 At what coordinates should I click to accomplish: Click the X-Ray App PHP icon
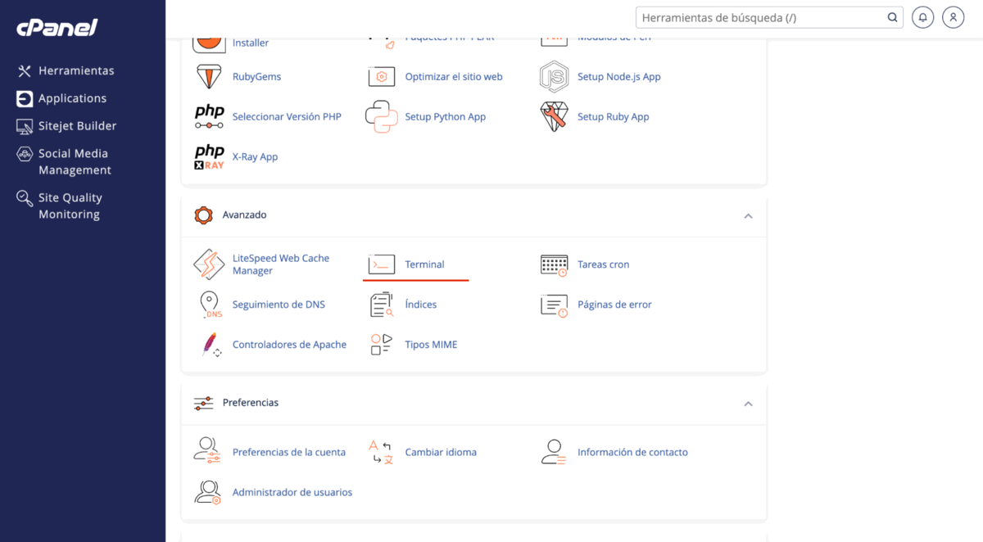tap(209, 156)
